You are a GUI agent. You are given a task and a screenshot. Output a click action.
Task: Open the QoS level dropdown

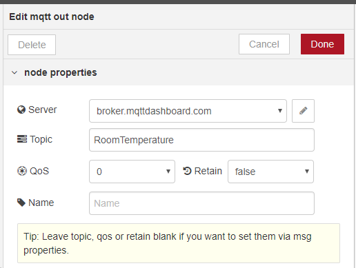(x=132, y=172)
